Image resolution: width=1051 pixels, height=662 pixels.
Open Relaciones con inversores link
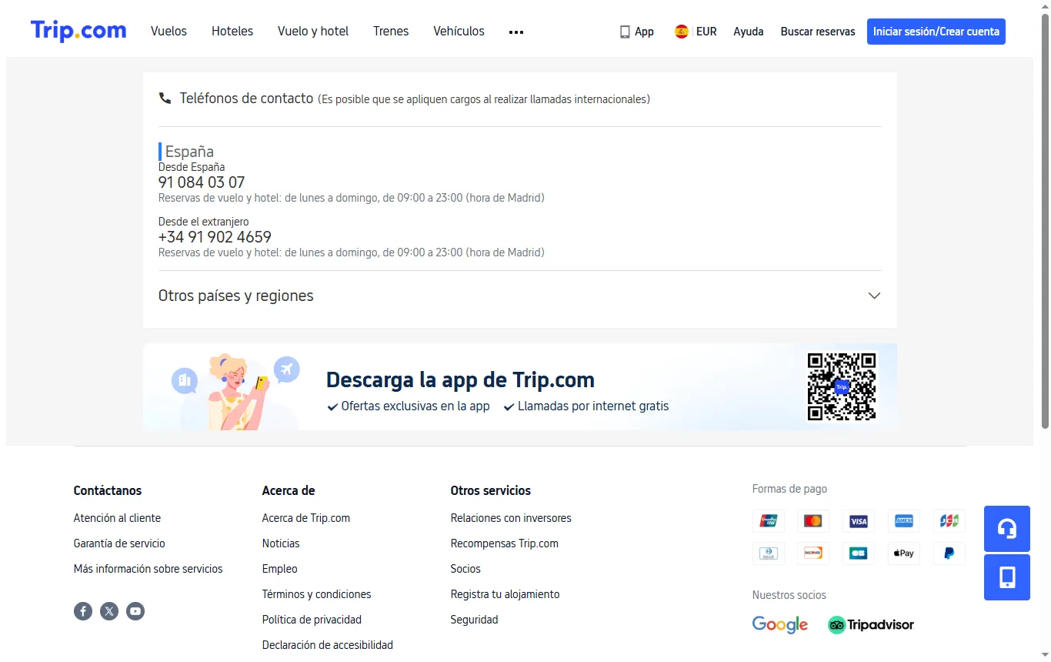pos(511,518)
